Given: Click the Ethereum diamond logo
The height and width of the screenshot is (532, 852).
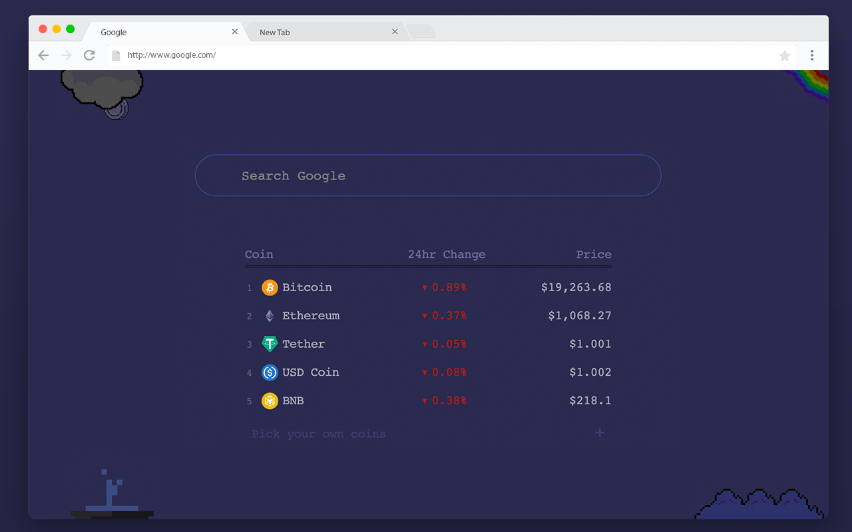Looking at the screenshot, I should click(x=270, y=316).
